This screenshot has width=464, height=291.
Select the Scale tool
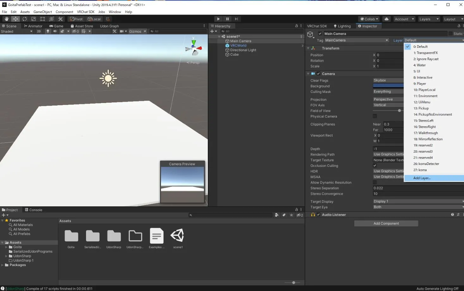(x=34, y=19)
